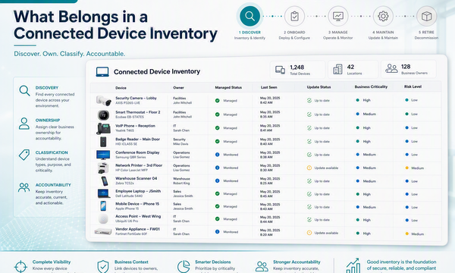This screenshot has height=273, width=455.
Task: Click the Security Camera – Lobby device thumbnail
Action: pyautogui.click(x=104, y=100)
